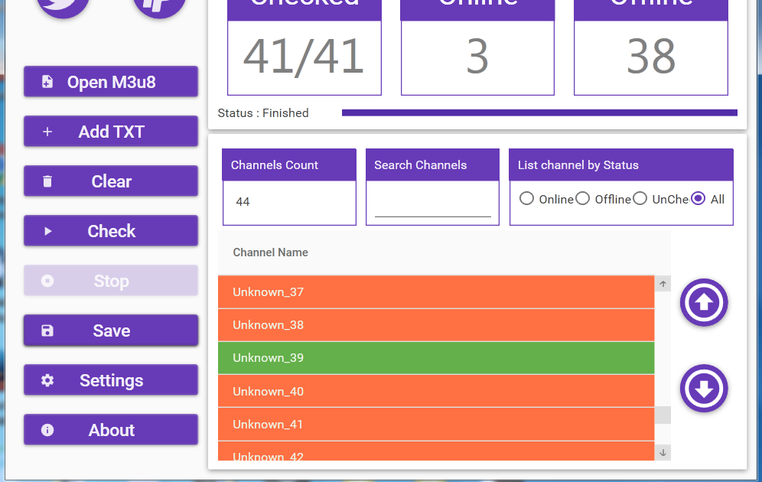This screenshot has height=482, width=762.
Task: Select the UnChecked status filter
Action: tap(640, 197)
